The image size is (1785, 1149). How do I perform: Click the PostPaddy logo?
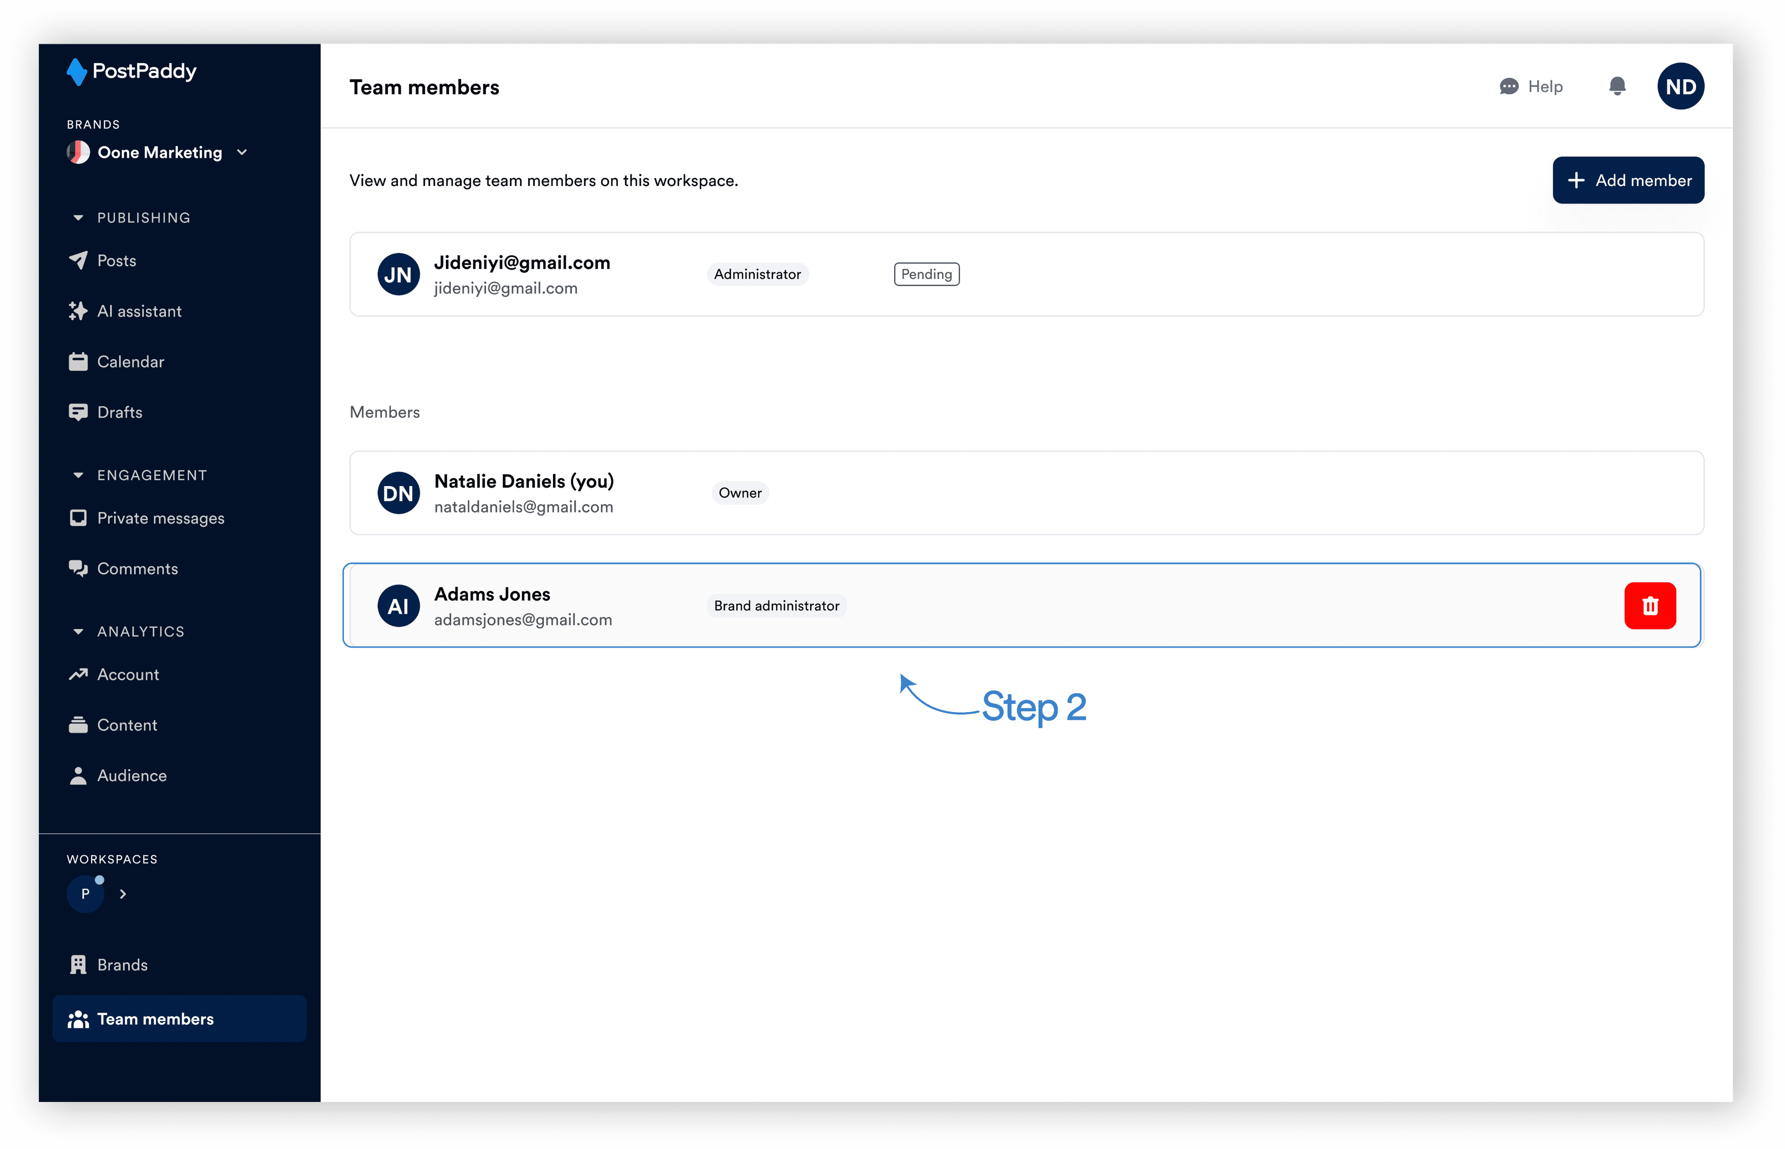pyautogui.click(x=132, y=71)
